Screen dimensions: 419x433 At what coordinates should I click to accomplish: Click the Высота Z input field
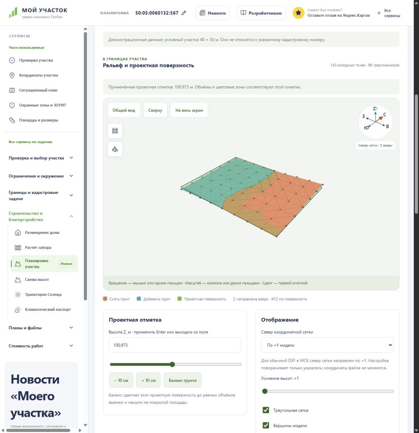tap(175, 345)
